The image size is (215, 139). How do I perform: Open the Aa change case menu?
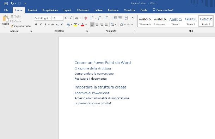(78, 18)
